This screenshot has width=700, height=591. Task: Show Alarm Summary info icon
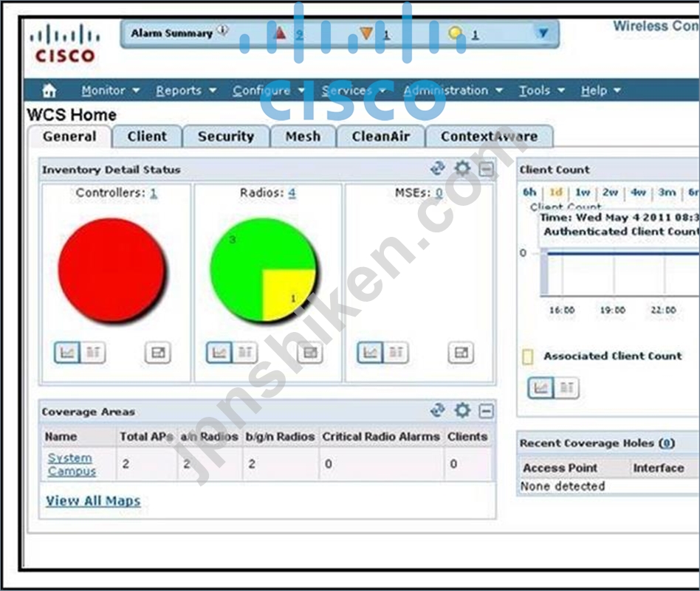(x=222, y=31)
